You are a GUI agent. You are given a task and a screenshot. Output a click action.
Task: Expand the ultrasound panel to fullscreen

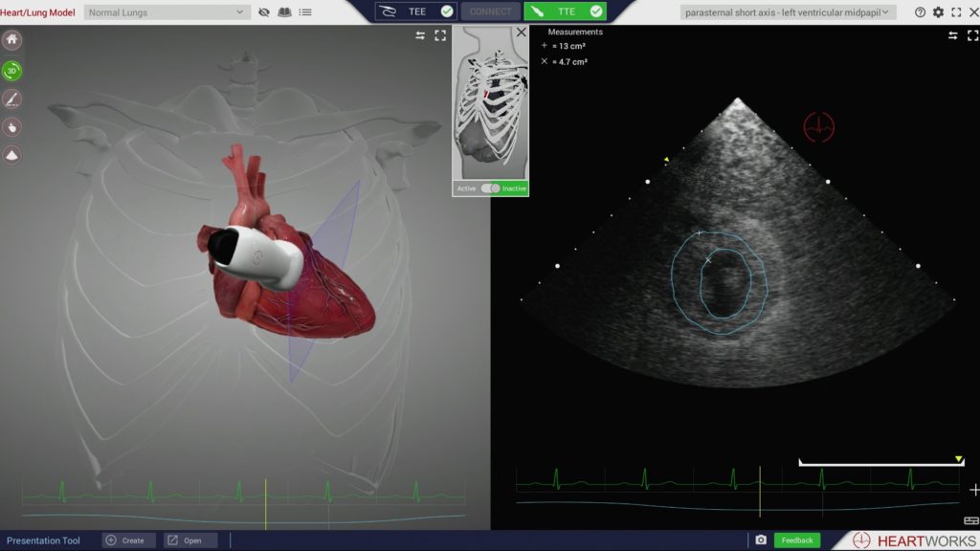tap(972, 35)
